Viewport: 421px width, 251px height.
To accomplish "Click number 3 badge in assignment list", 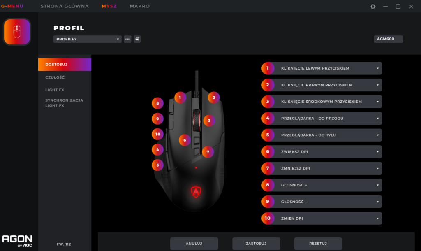I will pos(268,102).
